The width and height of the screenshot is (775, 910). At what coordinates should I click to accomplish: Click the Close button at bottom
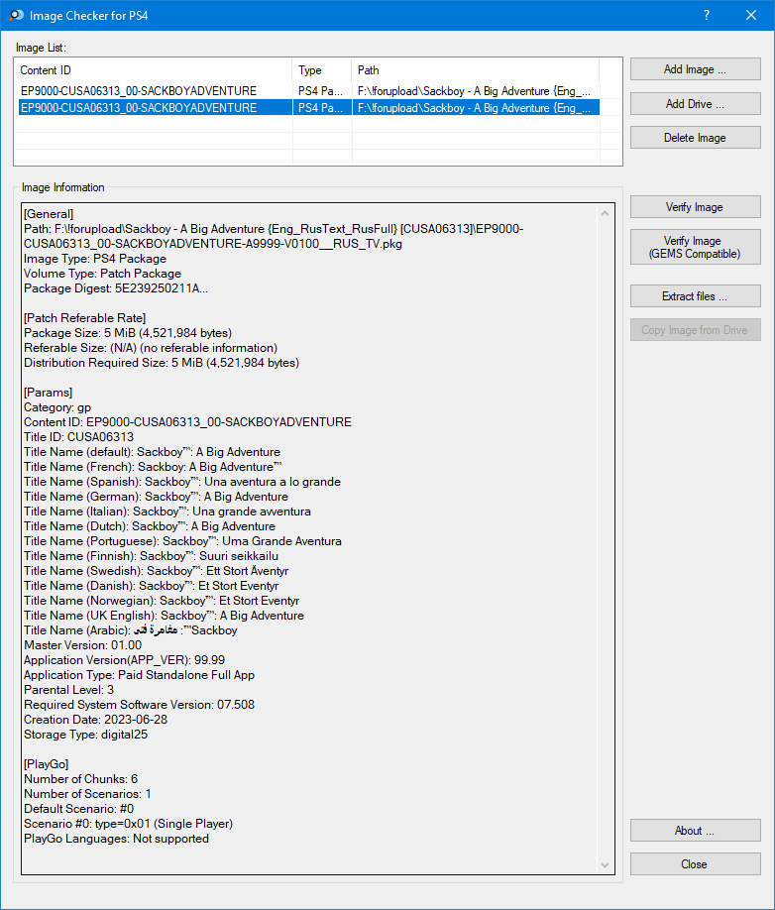coord(695,864)
